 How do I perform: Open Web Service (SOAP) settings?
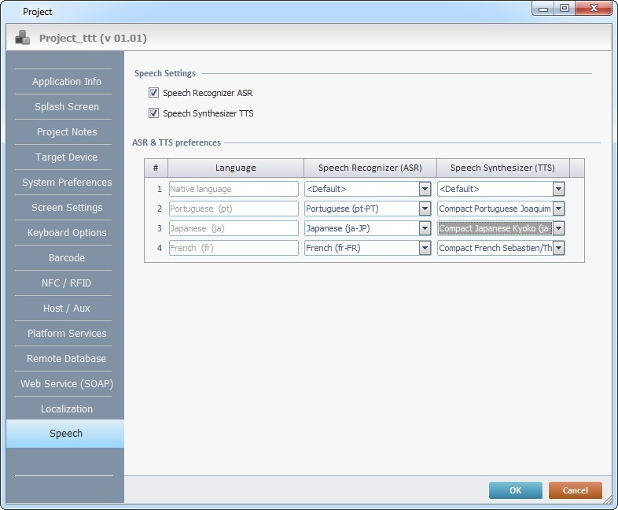click(66, 384)
